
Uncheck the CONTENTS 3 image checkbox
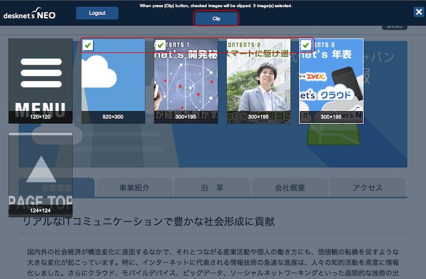pos(306,45)
